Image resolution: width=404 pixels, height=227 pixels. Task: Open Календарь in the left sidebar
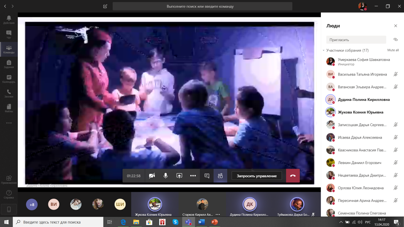[9, 79]
